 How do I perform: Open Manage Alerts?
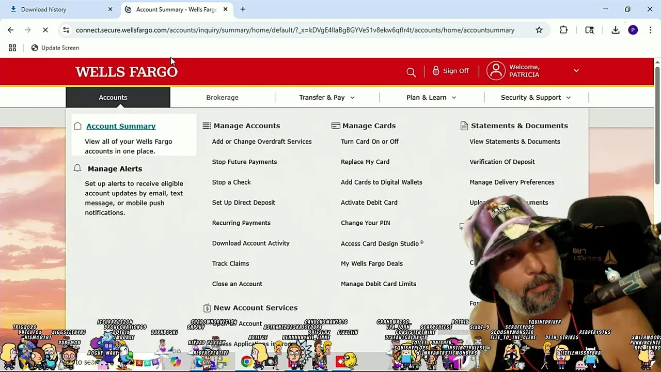pyautogui.click(x=115, y=168)
